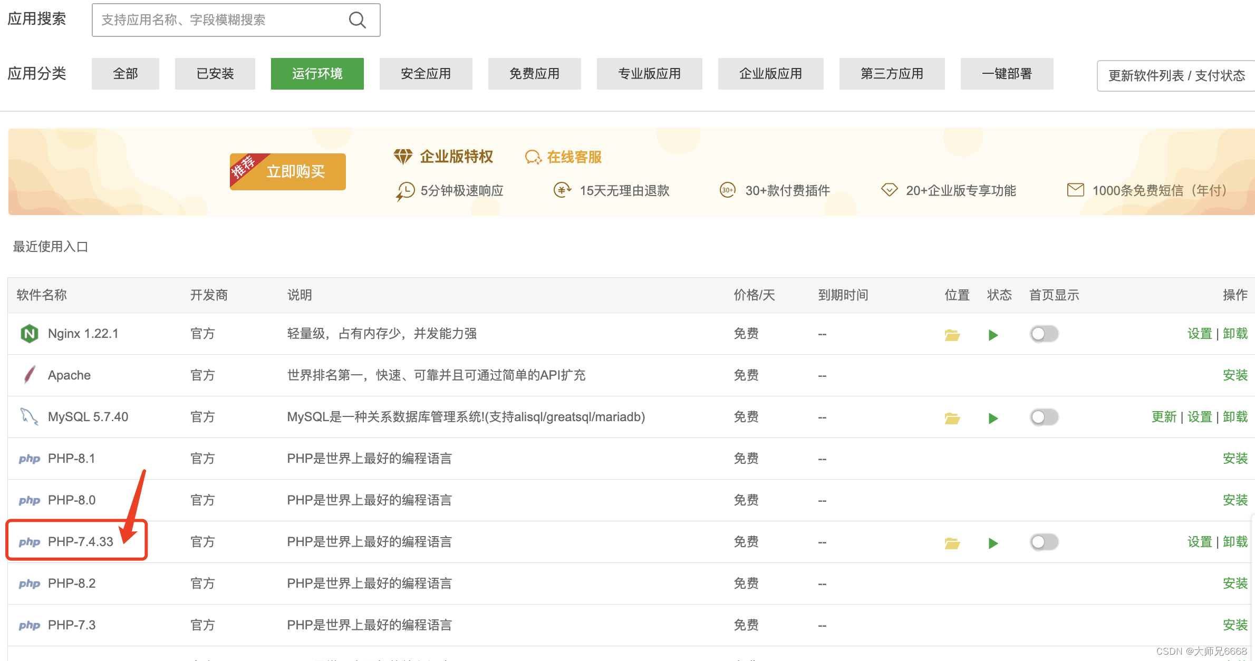The image size is (1255, 661).
Task: Click the 在线客服 link text
Action: 574,157
